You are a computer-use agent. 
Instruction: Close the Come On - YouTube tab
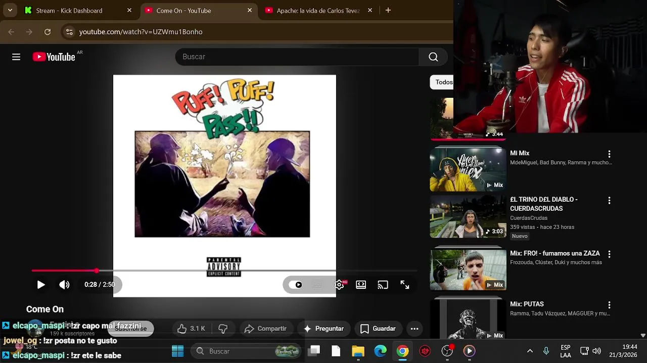(x=250, y=11)
